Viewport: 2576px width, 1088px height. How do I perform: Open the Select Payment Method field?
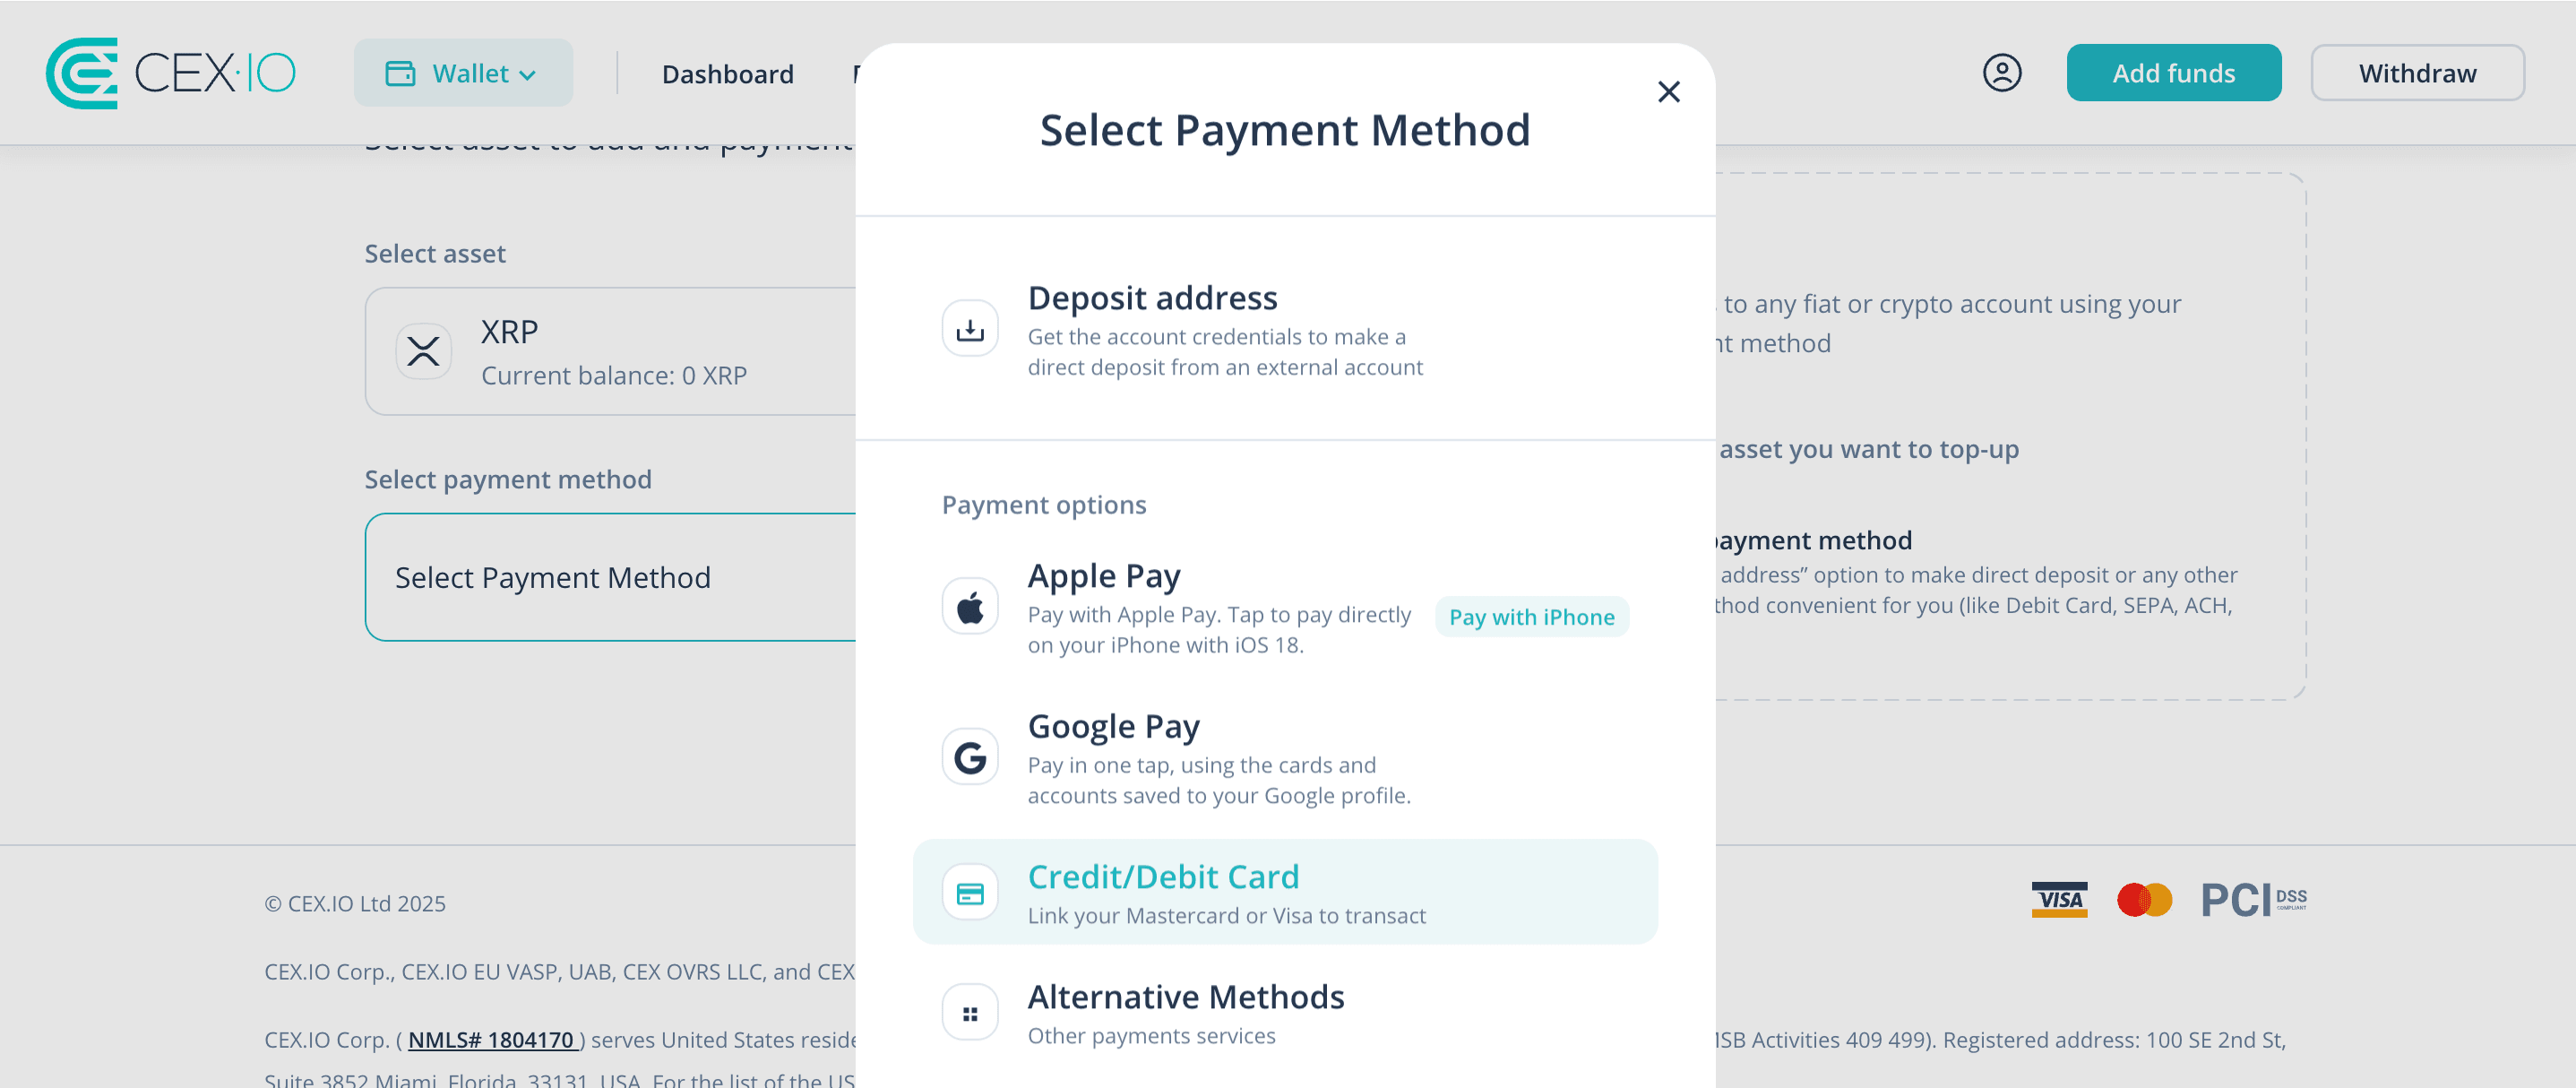coord(611,577)
